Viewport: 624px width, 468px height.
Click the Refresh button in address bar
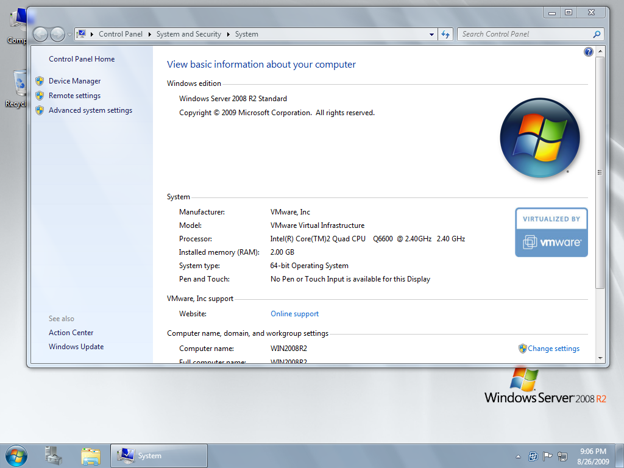445,34
